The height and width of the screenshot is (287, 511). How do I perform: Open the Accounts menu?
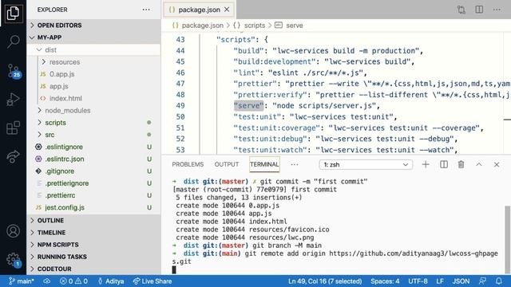13,231
